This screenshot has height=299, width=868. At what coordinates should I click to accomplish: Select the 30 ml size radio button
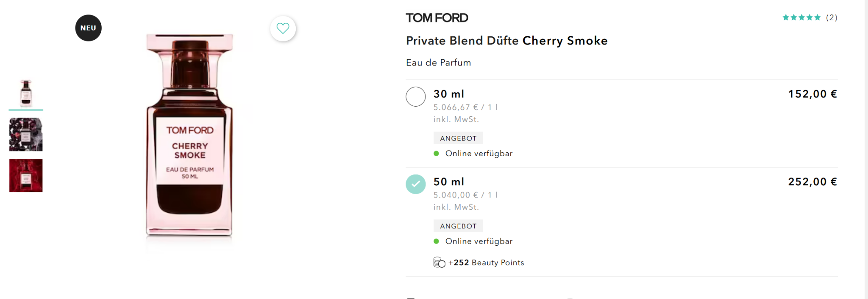click(415, 96)
